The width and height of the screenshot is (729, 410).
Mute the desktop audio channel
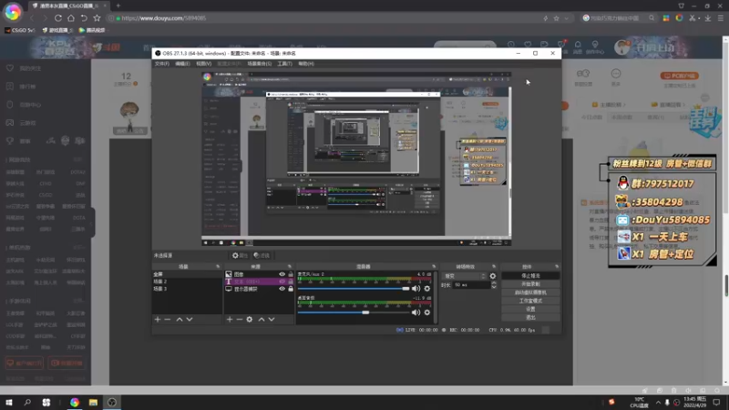[x=416, y=313]
